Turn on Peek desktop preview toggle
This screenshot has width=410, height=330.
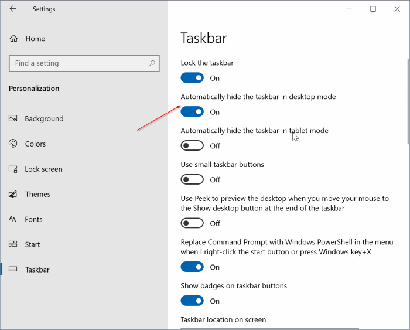pyautogui.click(x=192, y=223)
